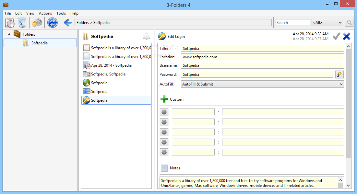Click the third custom field value box

(x=283, y=132)
